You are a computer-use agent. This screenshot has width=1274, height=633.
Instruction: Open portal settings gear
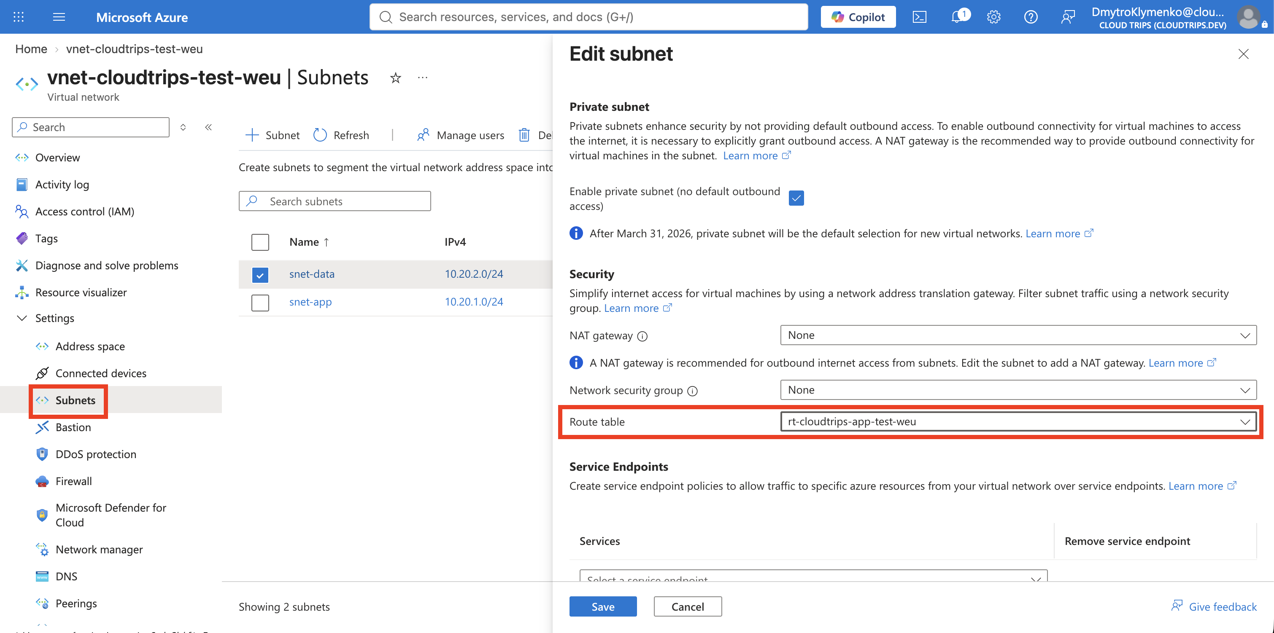[993, 17]
